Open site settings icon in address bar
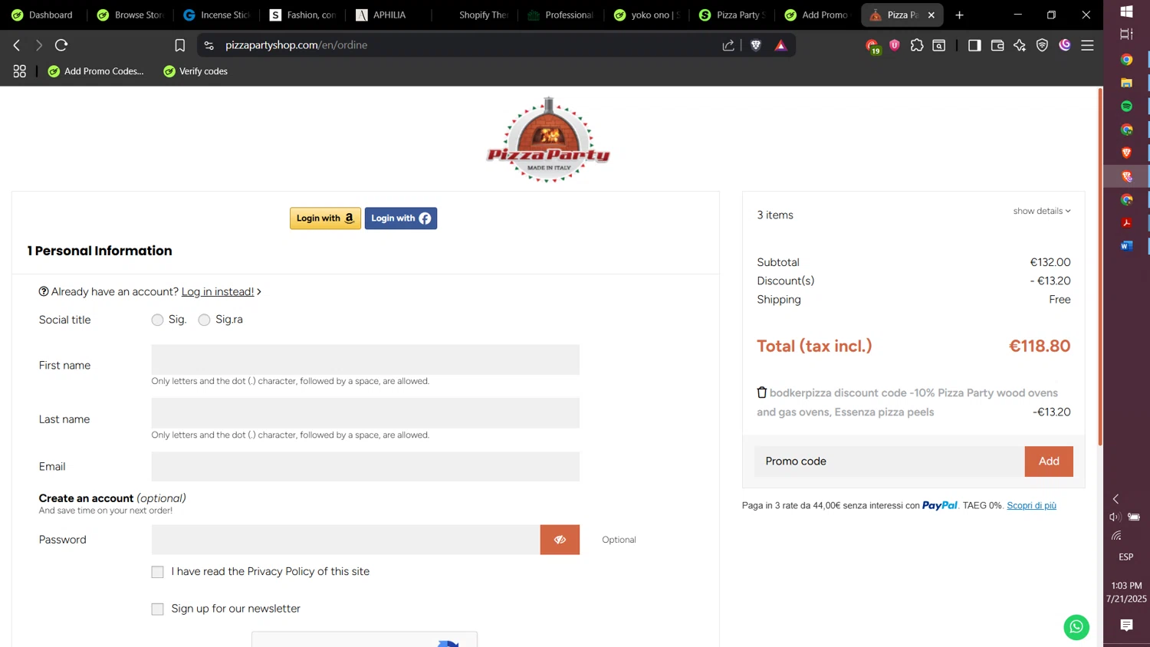The height and width of the screenshot is (647, 1150). [x=209, y=45]
